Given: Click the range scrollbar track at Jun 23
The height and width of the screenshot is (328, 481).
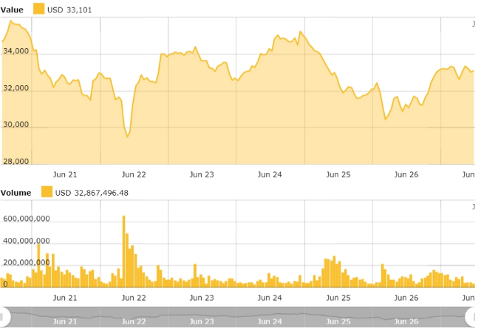Looking at the screenshot, I should coord(202,317).
